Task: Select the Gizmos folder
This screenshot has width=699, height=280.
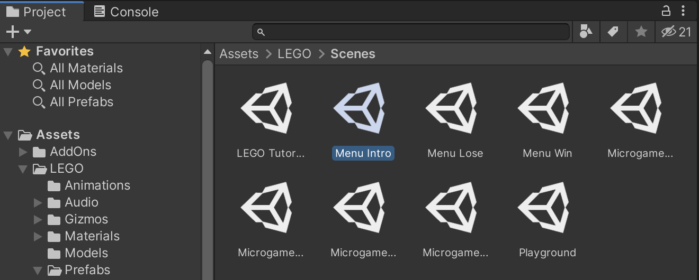Action: [77, 219]
